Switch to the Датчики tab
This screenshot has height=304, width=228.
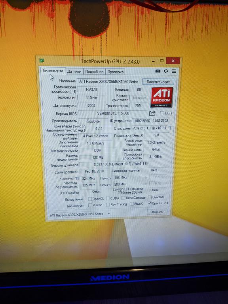click(74, 72)
